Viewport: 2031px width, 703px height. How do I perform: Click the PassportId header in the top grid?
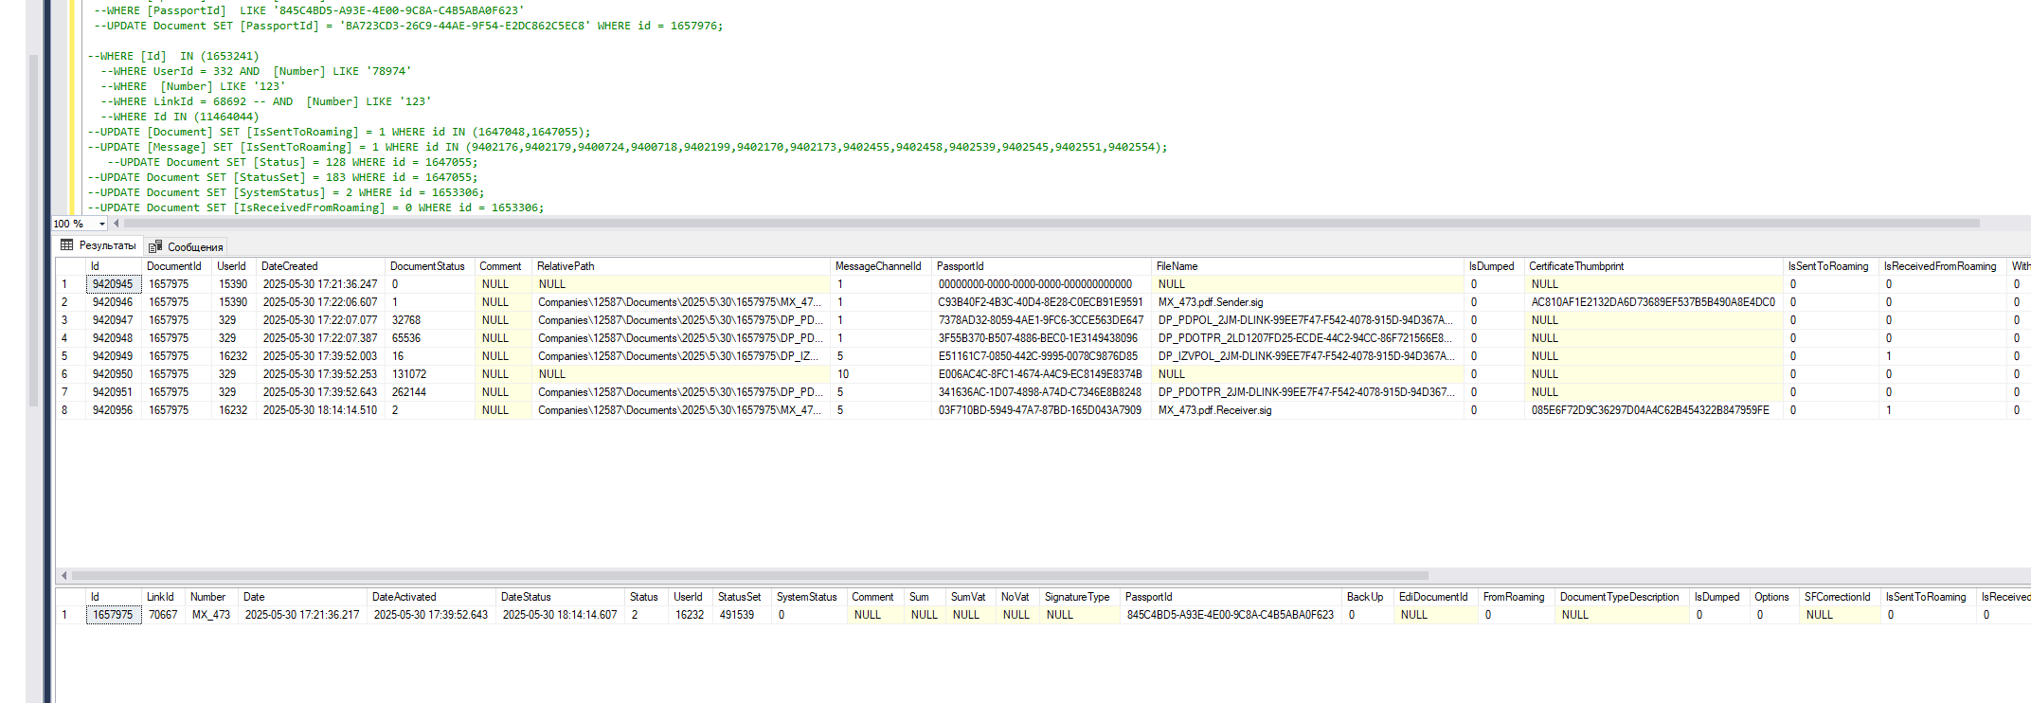coord(960,266)
